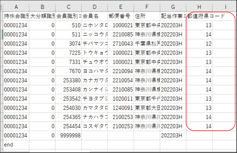Select the name cell カマタタロ

coord(94,108)
